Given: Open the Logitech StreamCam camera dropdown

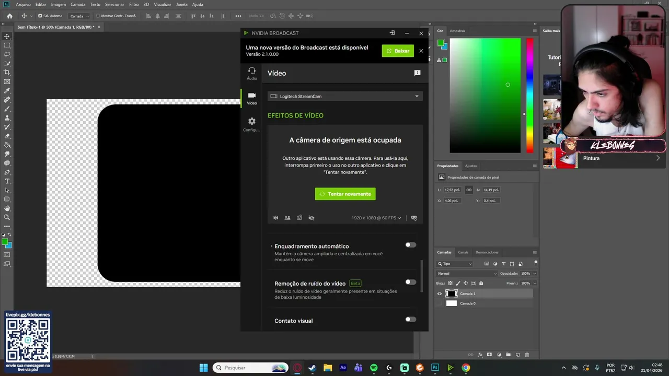Looking at the screenshot, I should pos(345,96).
